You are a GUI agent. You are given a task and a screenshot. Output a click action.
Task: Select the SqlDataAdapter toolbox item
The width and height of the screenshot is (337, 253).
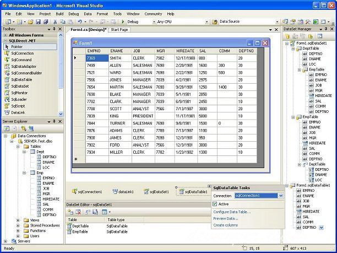tap(24, 66)
